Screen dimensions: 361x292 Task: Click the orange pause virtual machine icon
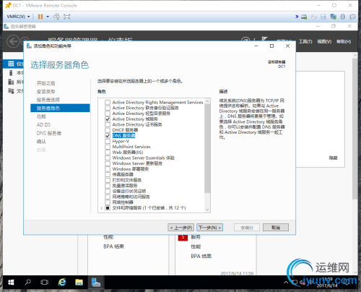point(40,17)
